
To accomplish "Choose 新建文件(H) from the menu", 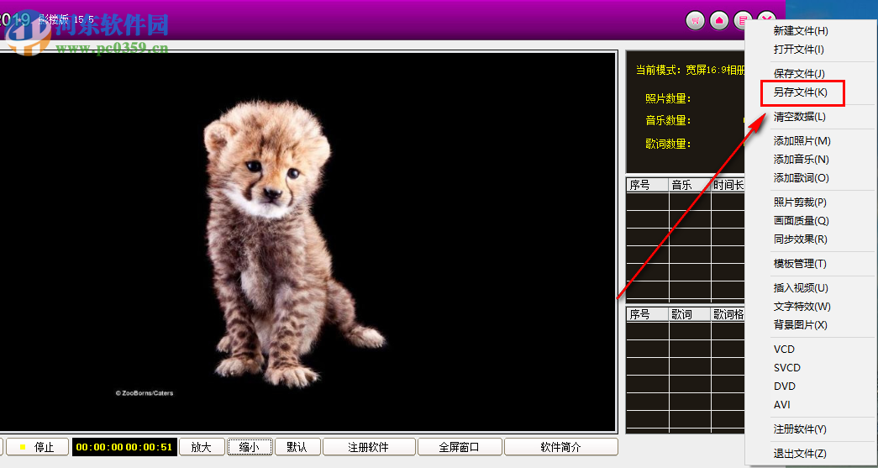I will [801, 31].
